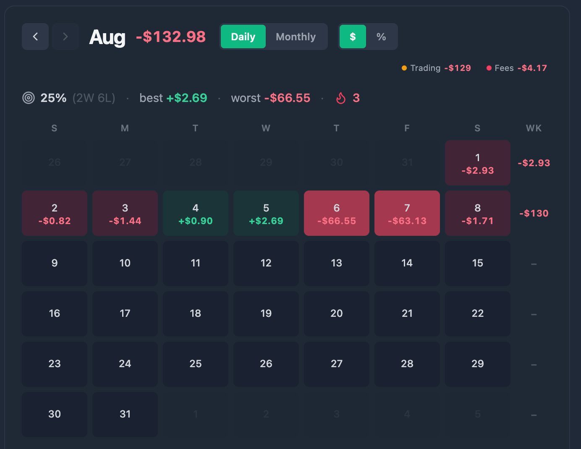Switch to Daily view
Viewport: 581px width, 449px height.
tap(243, 37)
